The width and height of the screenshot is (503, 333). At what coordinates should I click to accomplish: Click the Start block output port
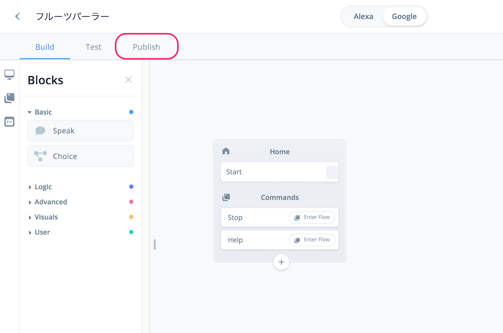pos(332,172)
